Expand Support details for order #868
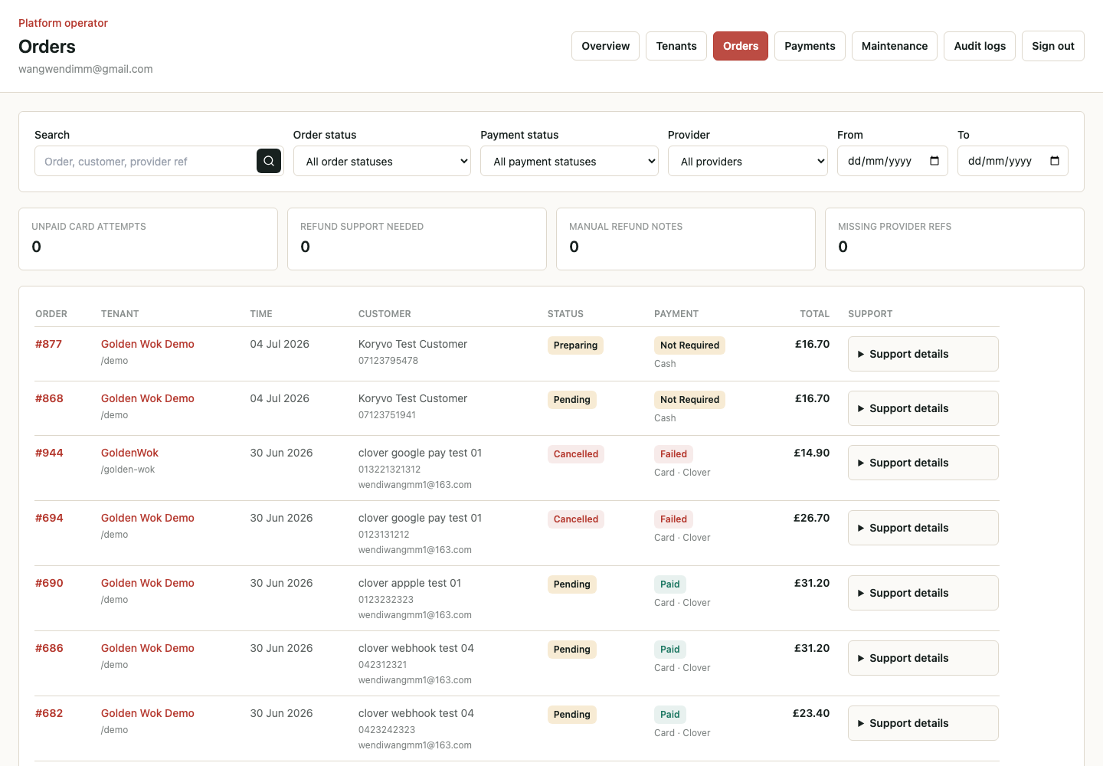 coord(923,408)
